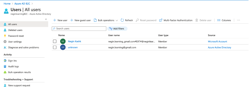Click the New guest user button label

pyautogui.click(x=83, y=20)
